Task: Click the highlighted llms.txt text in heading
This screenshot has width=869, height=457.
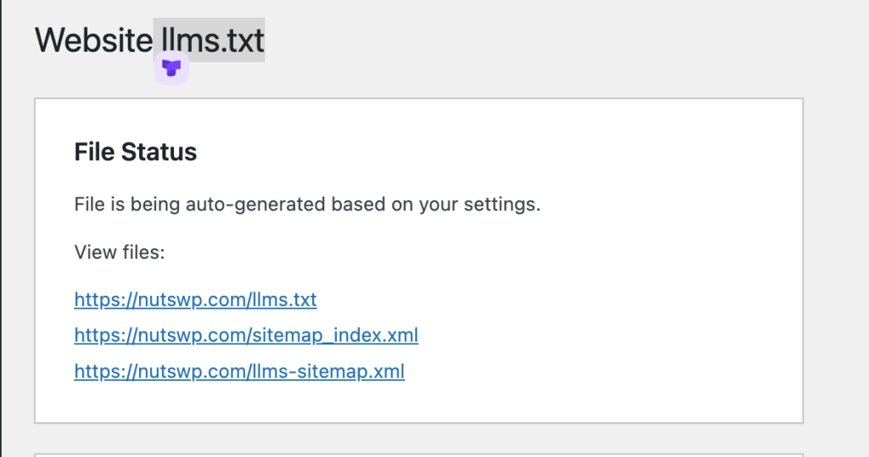Action: (x=212, y=40)
